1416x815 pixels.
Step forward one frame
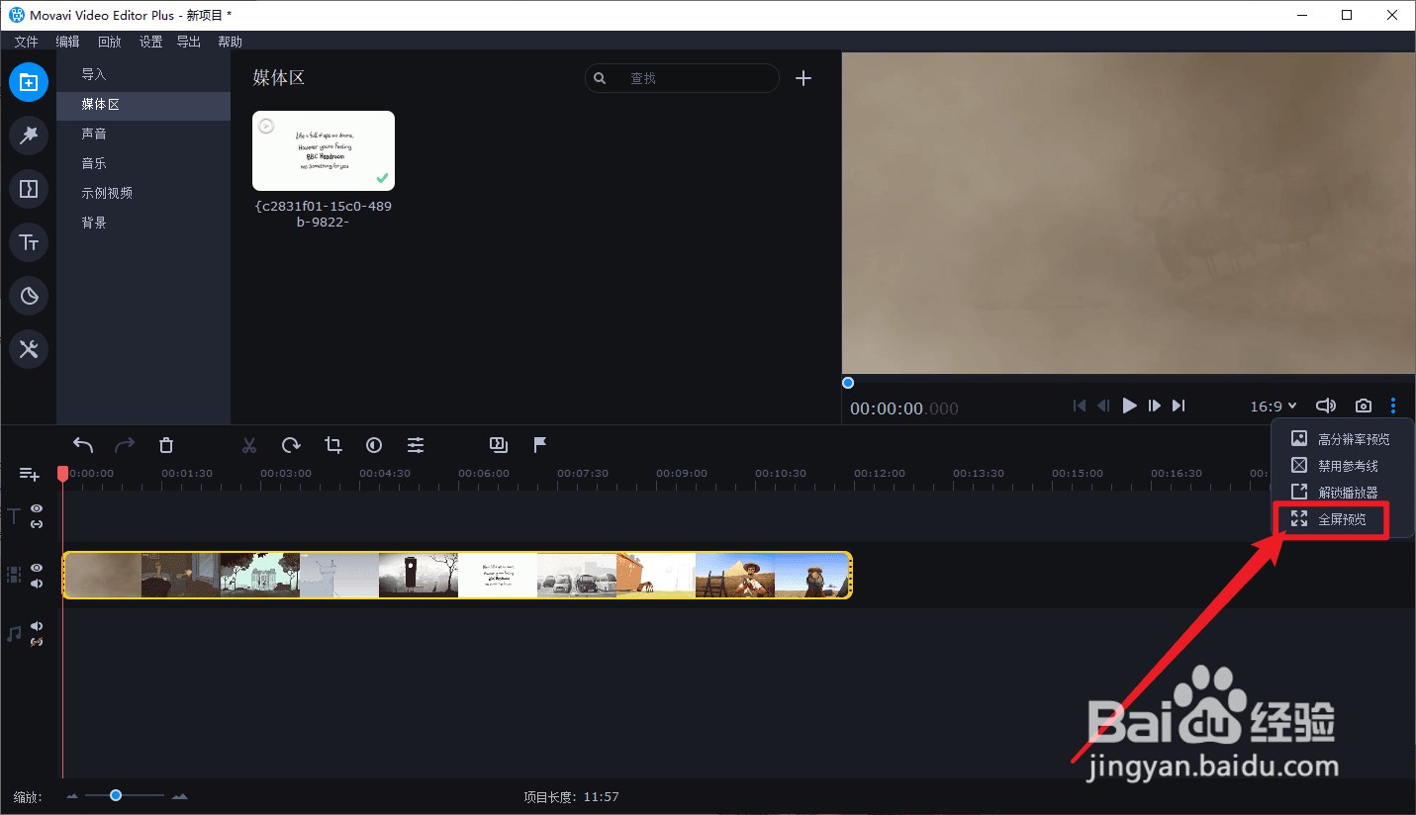pyautogui.click(x=1155, y=406)
